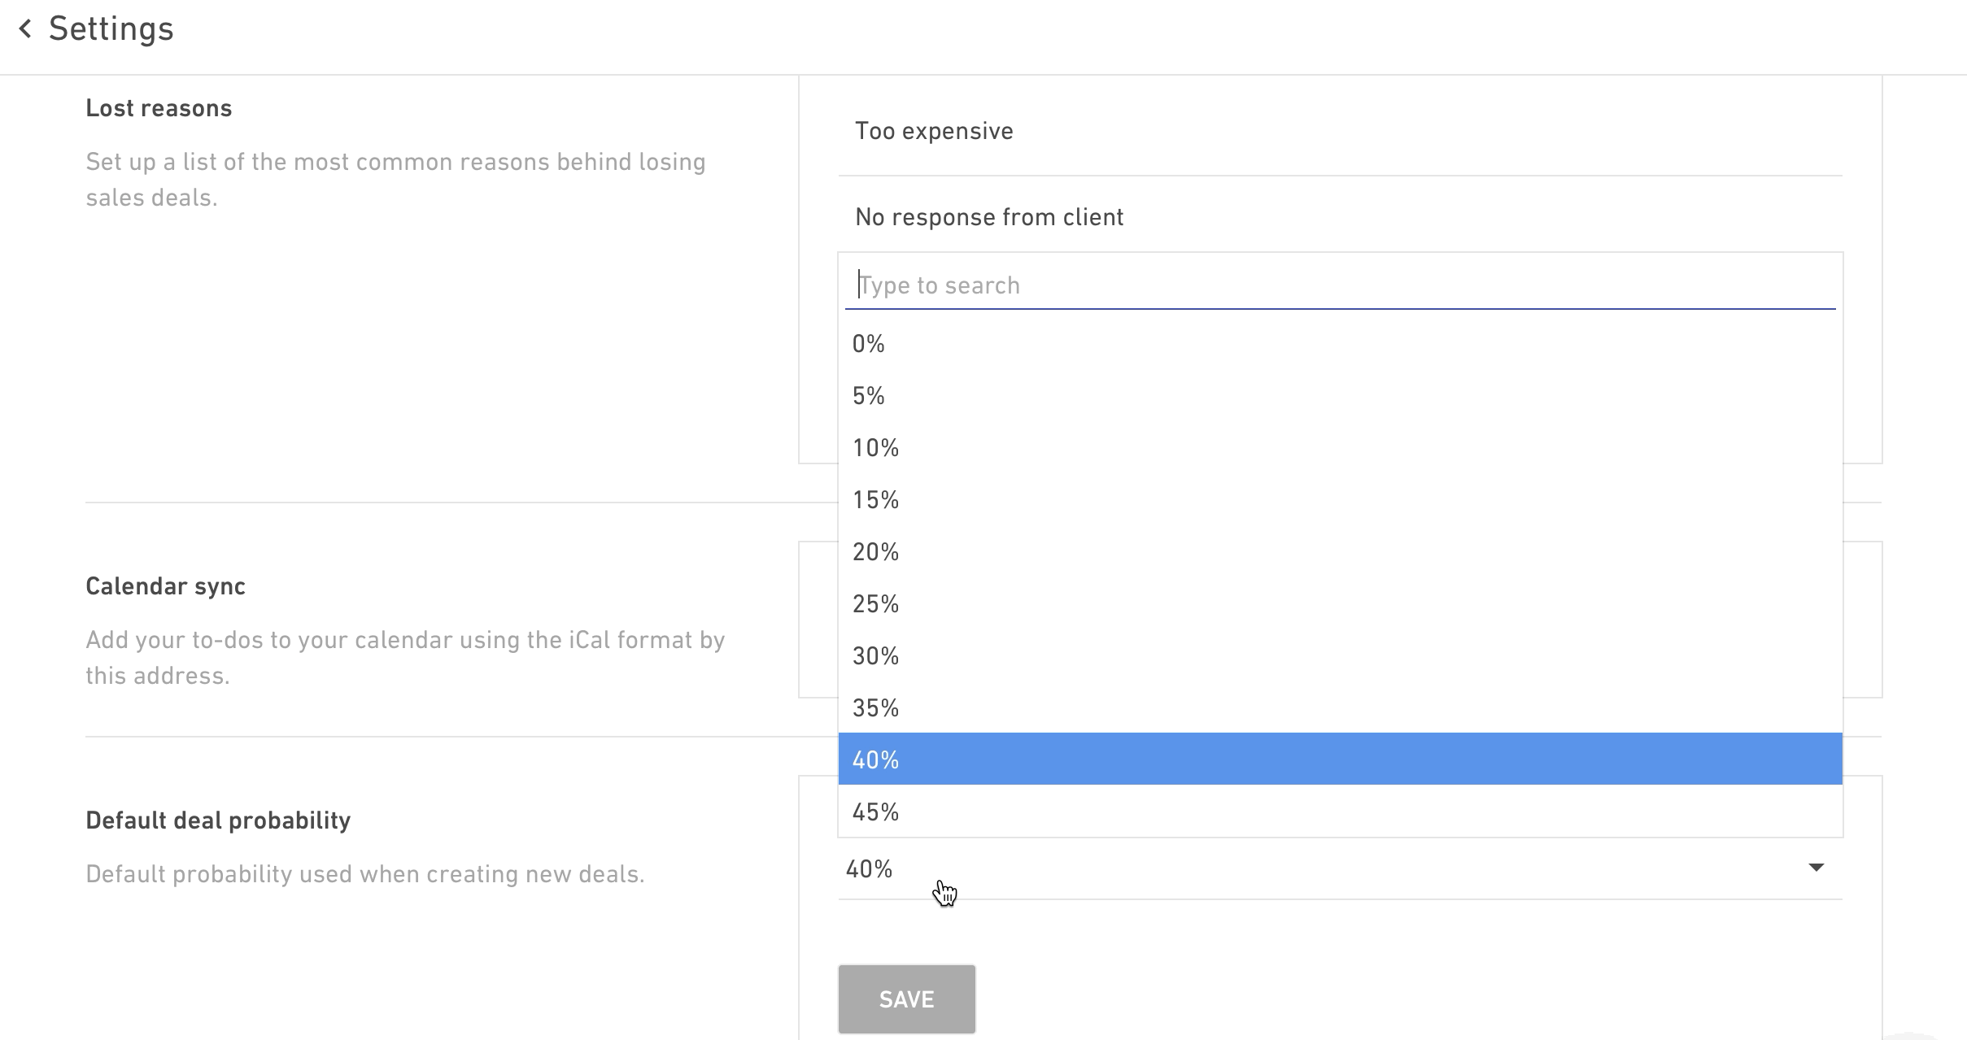
Task: Click the 40% selected value field
Action: click(1340, 868)
